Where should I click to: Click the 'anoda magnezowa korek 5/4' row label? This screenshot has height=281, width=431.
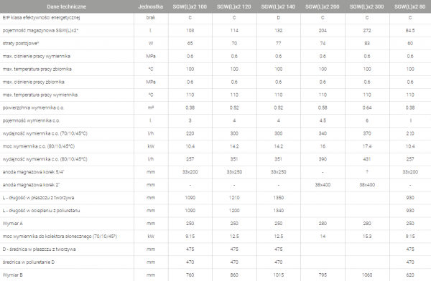33,172
